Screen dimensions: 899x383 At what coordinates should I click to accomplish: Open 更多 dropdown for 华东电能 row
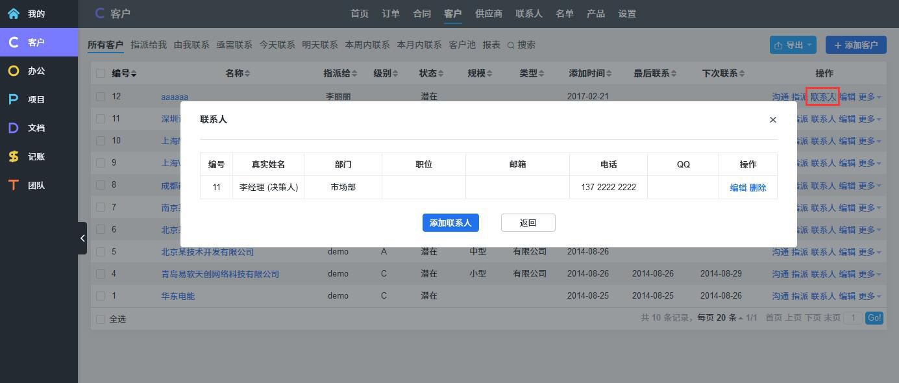click(x=870, y=296)
